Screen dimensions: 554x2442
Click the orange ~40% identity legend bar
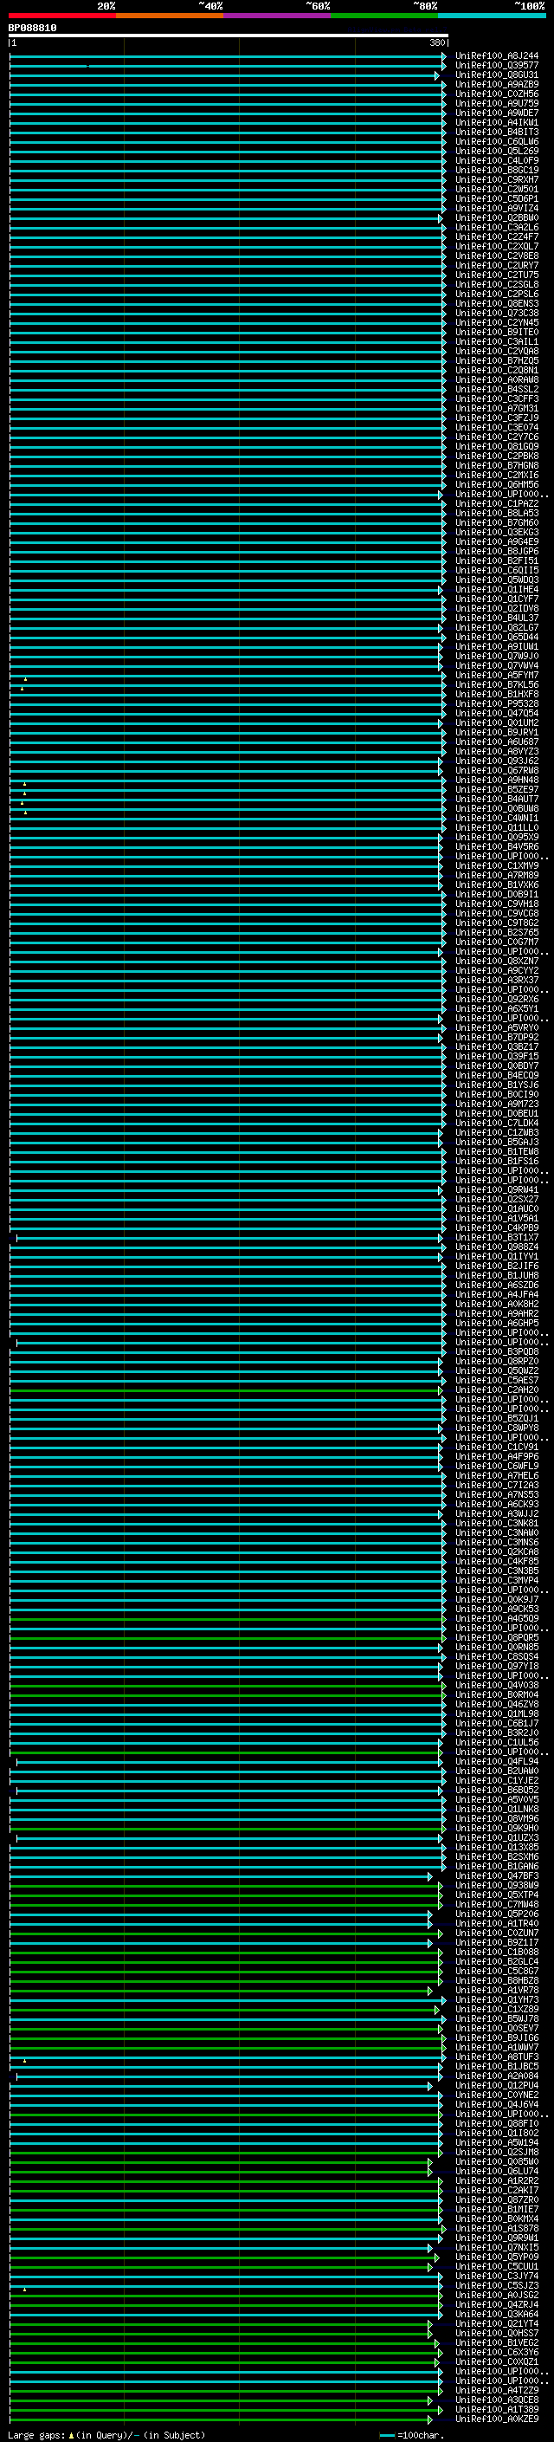(170, 16)
